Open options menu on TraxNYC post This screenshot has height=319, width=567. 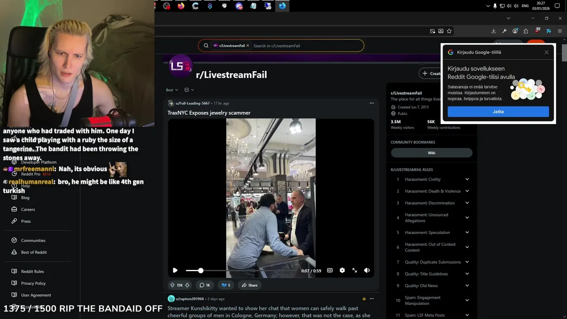(x=372, y=103)
